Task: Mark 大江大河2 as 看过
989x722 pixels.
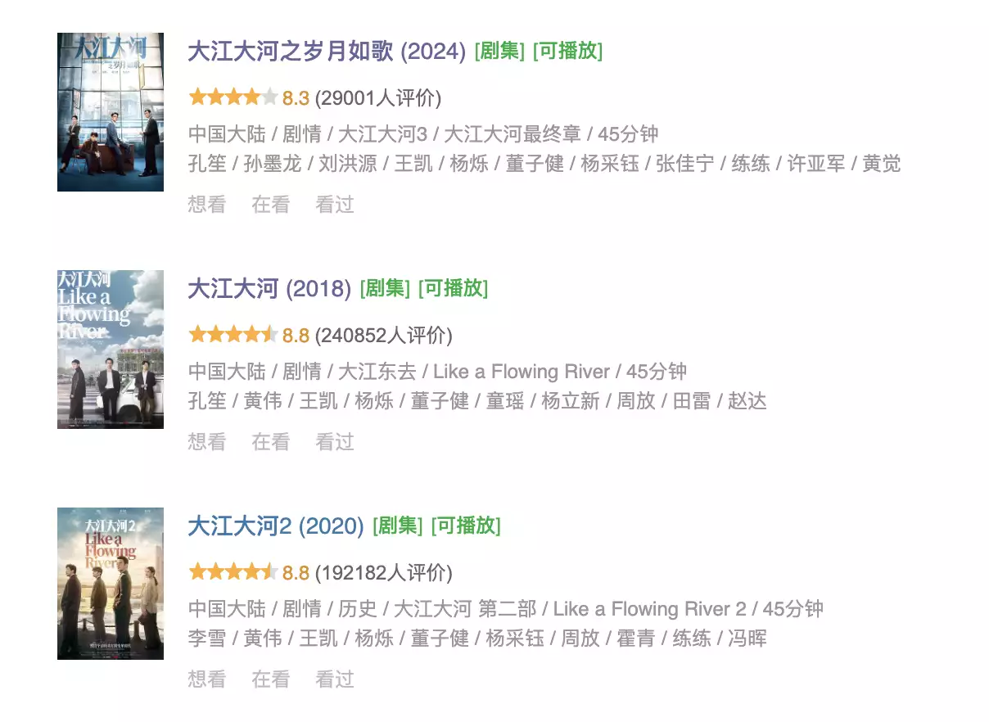Action: click(335, 679)
